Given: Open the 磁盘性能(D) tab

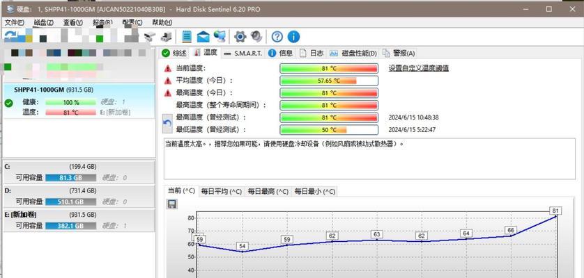Looking at the screenshot, I should tap(353, 53).
